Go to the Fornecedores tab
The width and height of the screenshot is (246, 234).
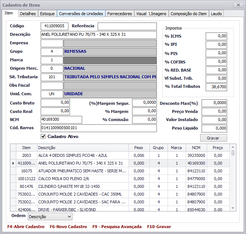(119, 14)
